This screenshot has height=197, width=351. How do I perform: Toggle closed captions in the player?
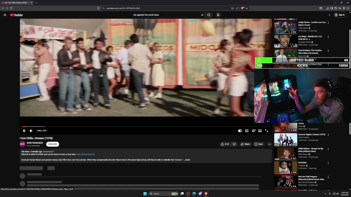(247, 131)
